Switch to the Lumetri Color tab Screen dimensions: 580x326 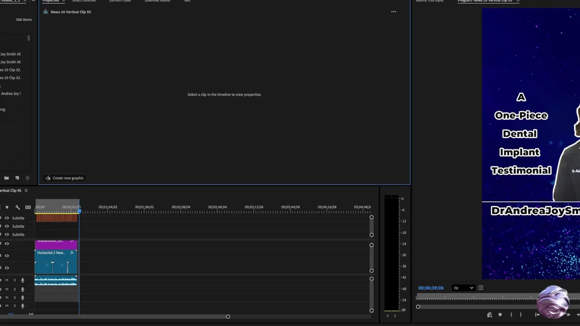[x=120, y=1]
